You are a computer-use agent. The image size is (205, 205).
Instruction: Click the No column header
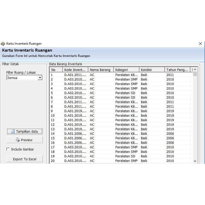coord(56,70)
